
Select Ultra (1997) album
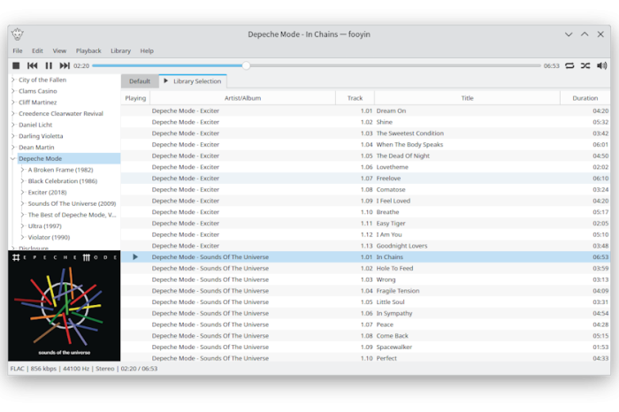pos(44,226)
